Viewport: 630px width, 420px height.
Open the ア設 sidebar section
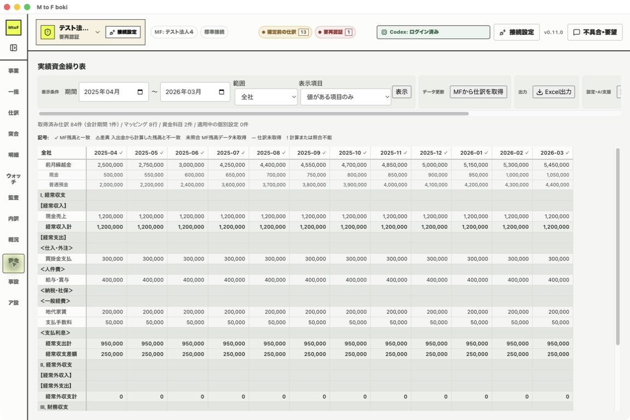point(13,302)
